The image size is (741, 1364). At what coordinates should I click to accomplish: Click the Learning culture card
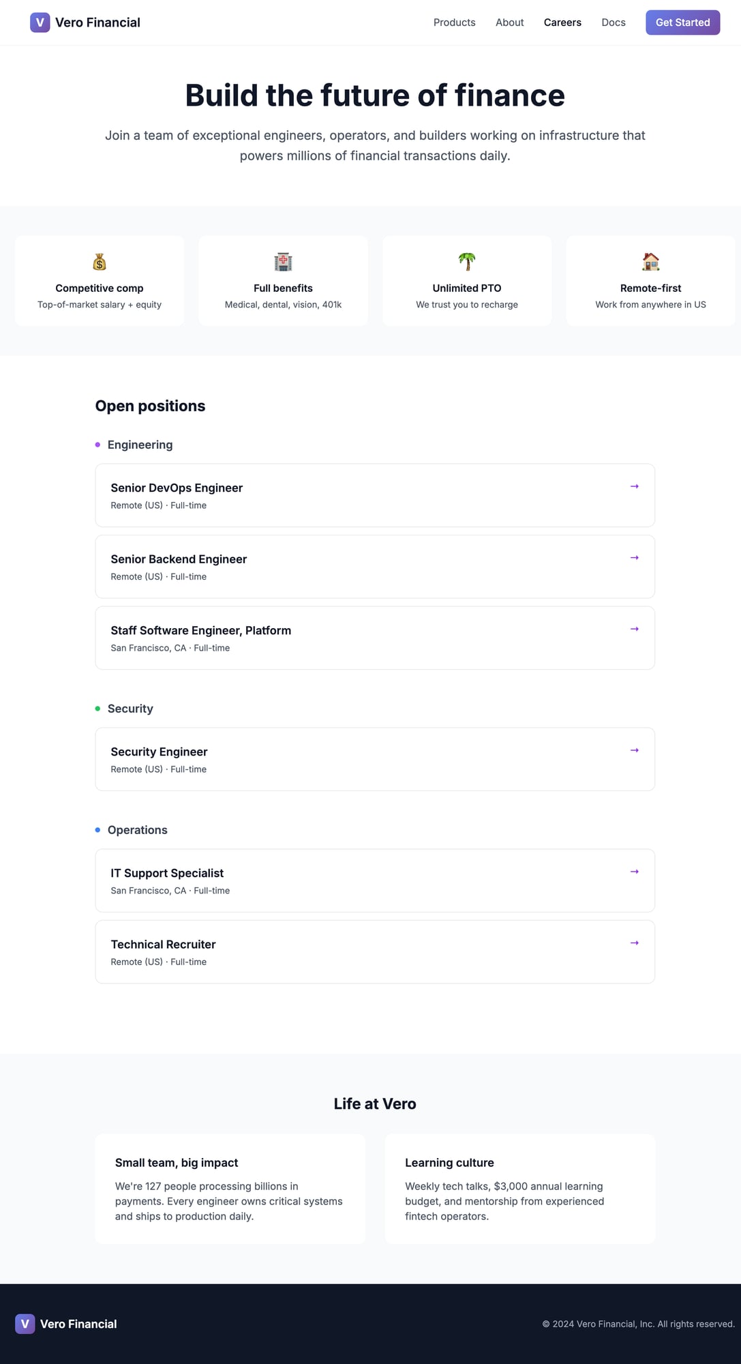click(519, 1189)
